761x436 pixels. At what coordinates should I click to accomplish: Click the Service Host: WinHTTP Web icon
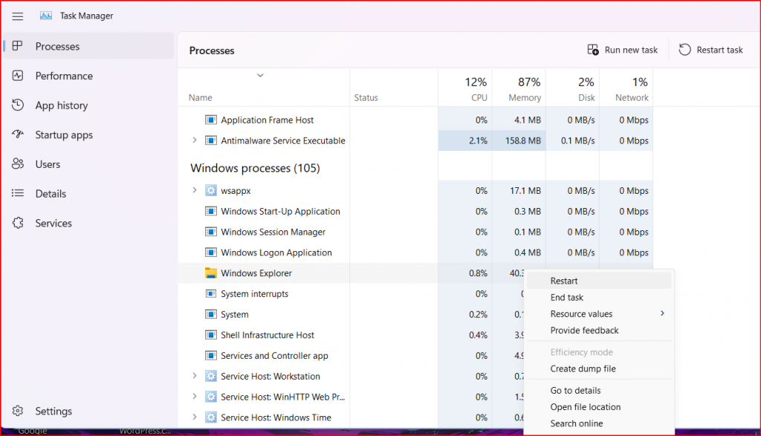210,397
